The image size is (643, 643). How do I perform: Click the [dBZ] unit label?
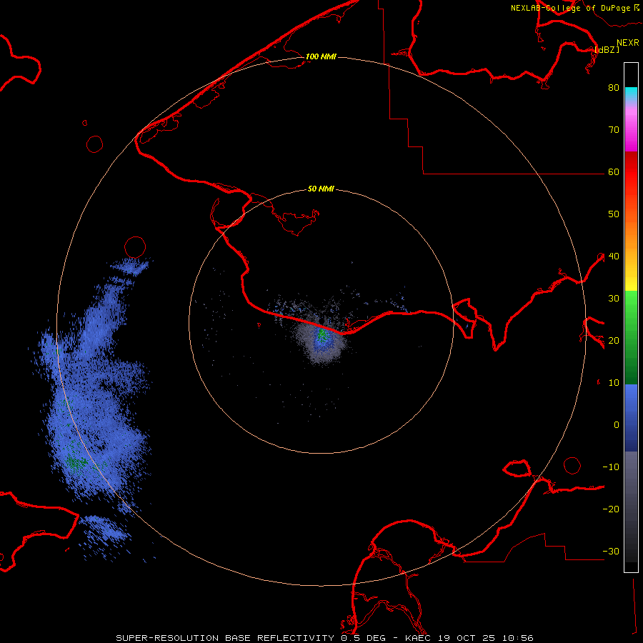tap(607, 49)
